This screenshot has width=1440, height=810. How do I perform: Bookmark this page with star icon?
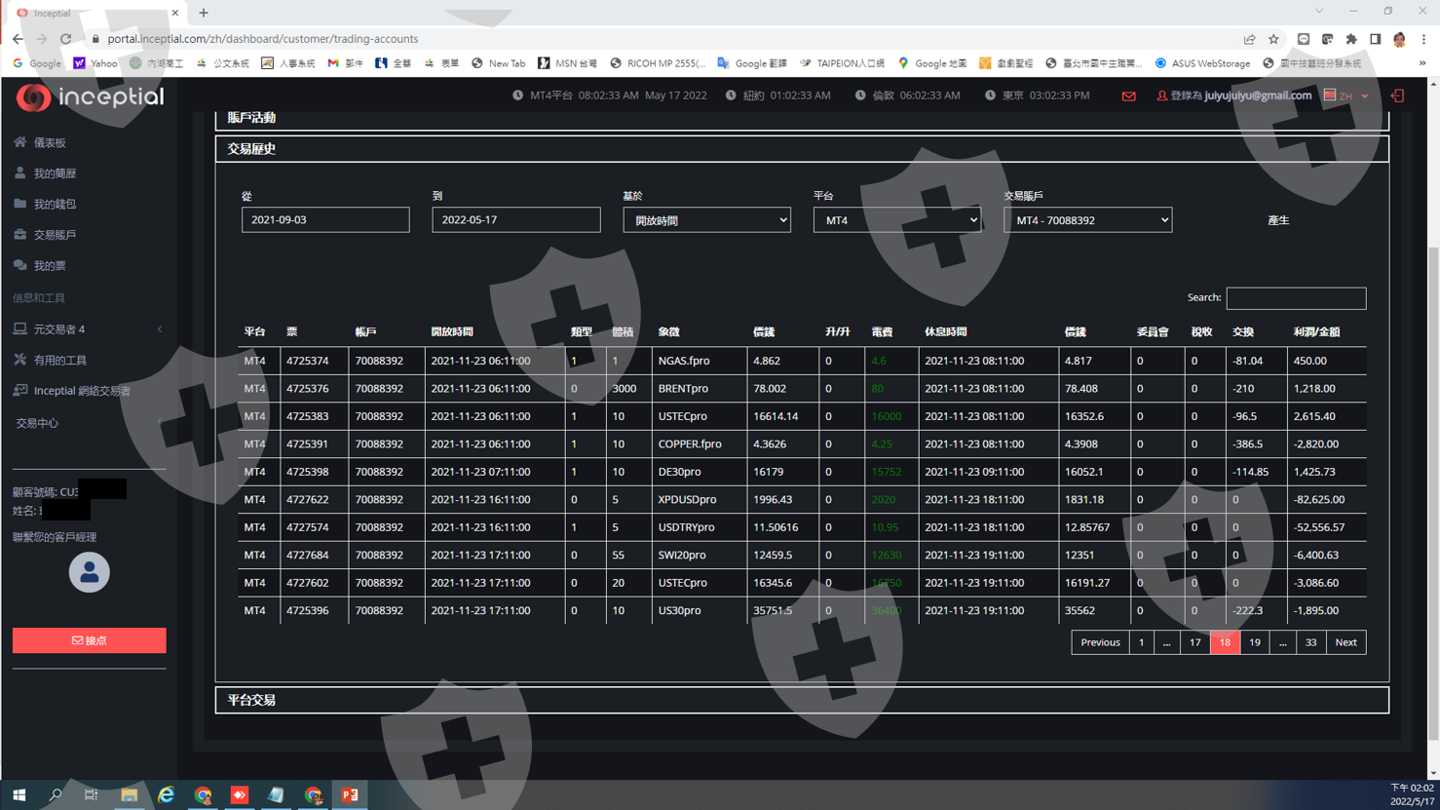[1273, 39]
